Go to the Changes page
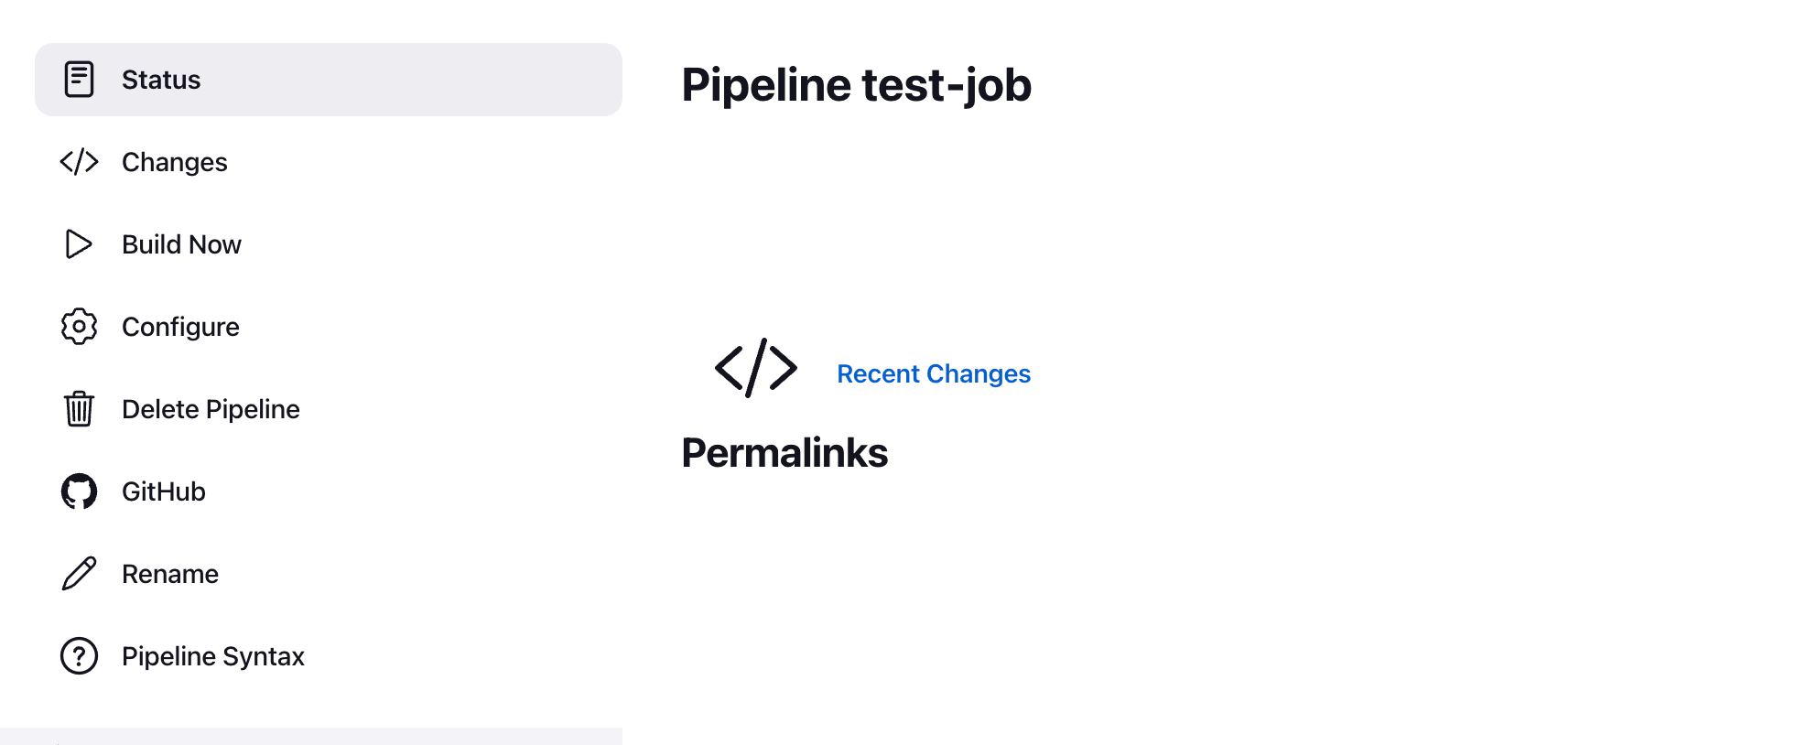Image resolution: width=1796 pixels, height=745 pixels. (x=174, y=162)
